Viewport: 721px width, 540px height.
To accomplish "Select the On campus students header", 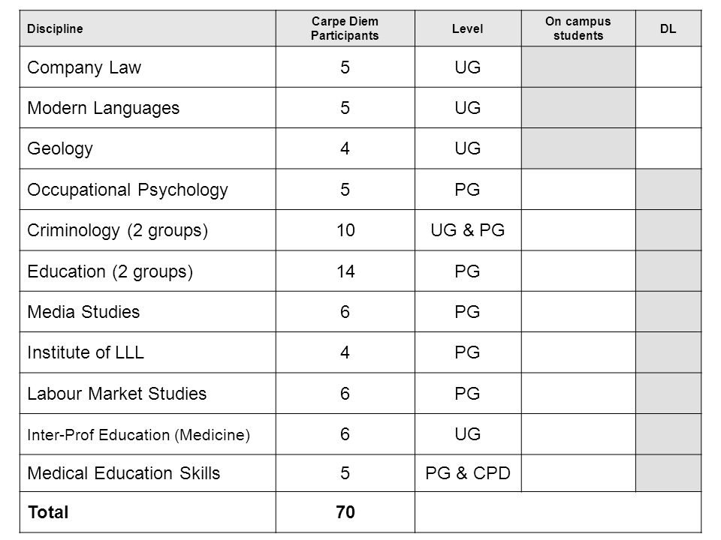I will coord(578,28).
